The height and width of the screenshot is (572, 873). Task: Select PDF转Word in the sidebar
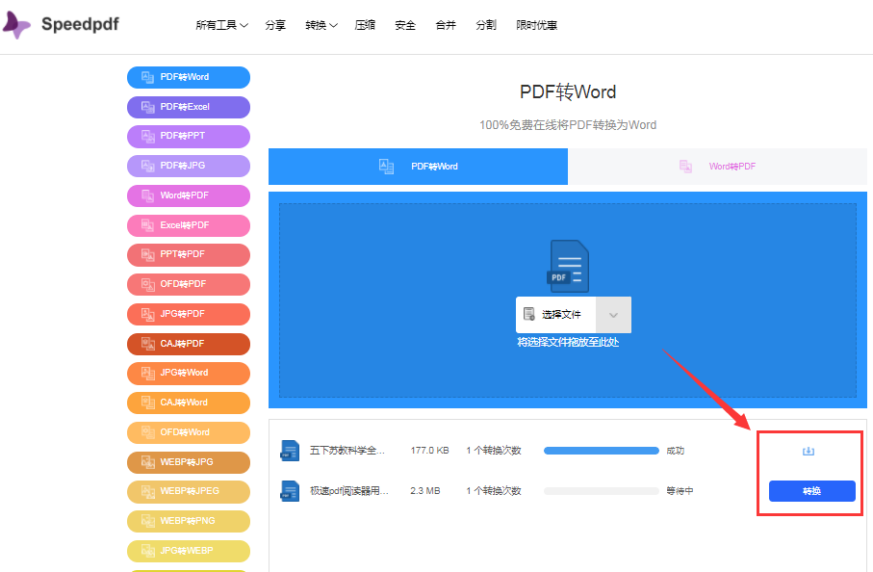click(189, 77)
